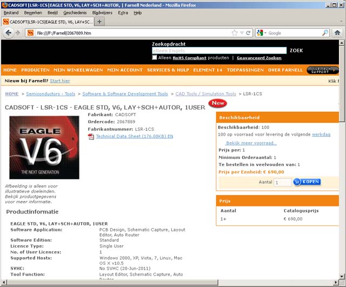
Task: Open the Bladwijzers menu
Action: pos(102,12)
